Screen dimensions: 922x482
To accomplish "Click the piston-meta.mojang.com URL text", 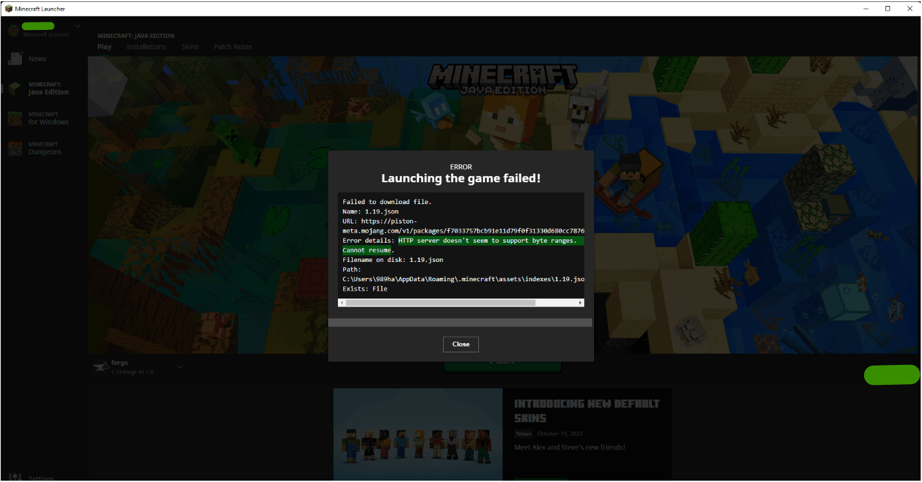I will coord(463,226).
